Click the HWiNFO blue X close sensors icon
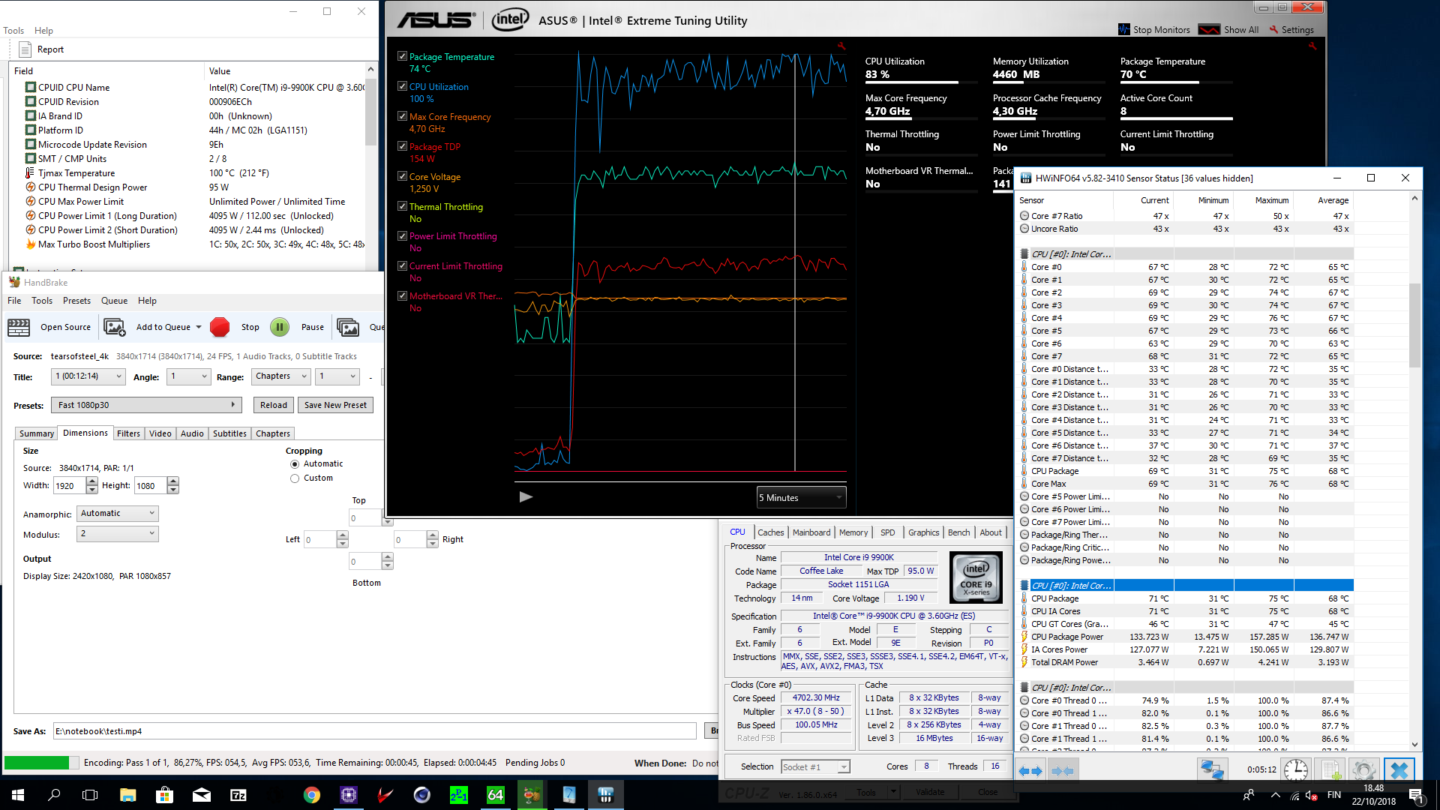 point(1399,770)
